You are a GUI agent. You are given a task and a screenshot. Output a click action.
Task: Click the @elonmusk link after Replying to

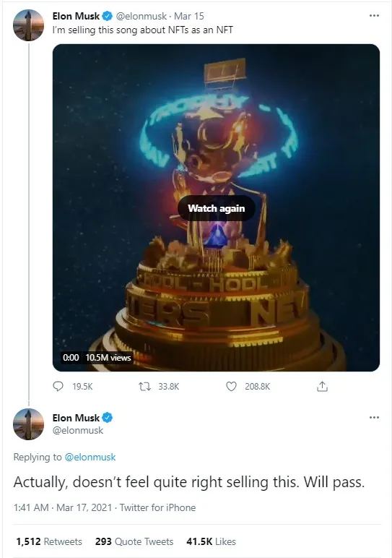coord(90,457)
